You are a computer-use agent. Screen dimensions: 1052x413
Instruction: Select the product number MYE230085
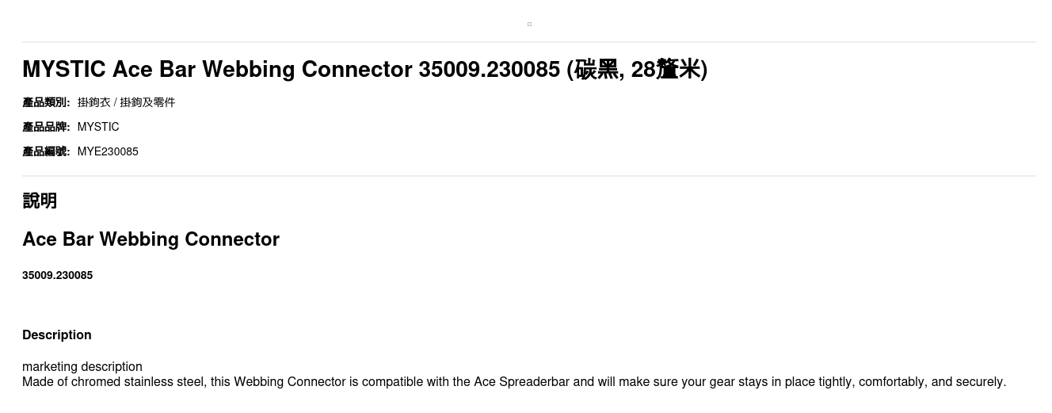(108, 151)
